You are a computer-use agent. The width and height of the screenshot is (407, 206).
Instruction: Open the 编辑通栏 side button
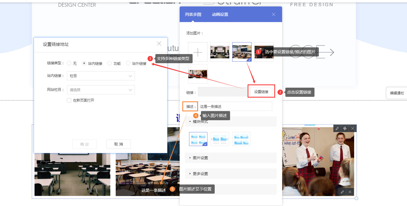397,93
